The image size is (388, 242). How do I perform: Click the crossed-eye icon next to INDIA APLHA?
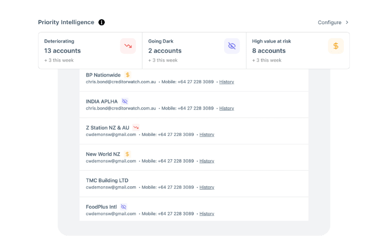click(x=125, y=101)
